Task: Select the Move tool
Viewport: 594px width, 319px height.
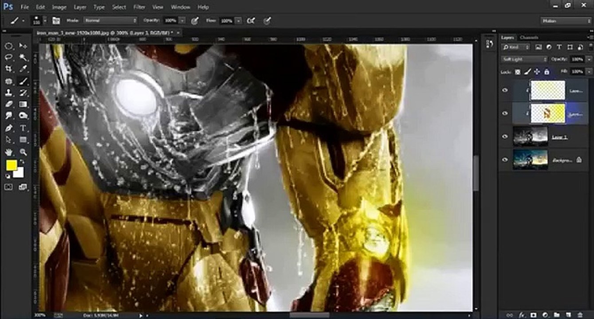Action: coord(23,46)
